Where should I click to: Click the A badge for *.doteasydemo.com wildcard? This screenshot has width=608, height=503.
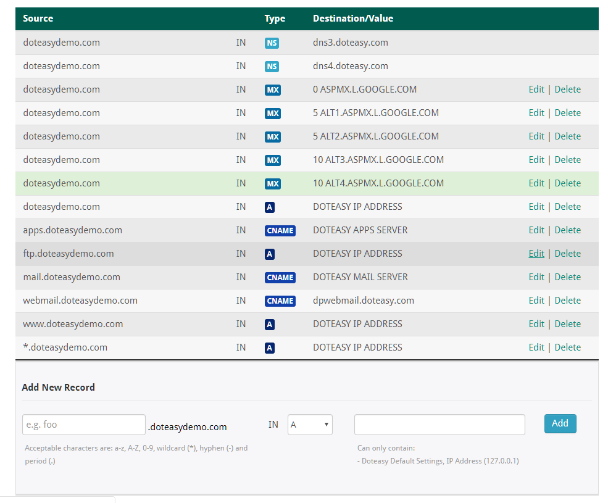tap(269, 348)
